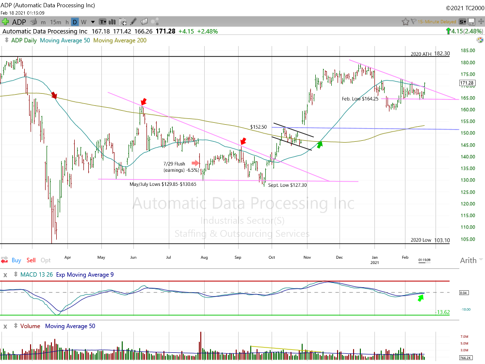The height and width of the screenshot is (364, 485).
Task: Click the ADP Daily pane reorder arrows
Action: click(x=6, y=40)
